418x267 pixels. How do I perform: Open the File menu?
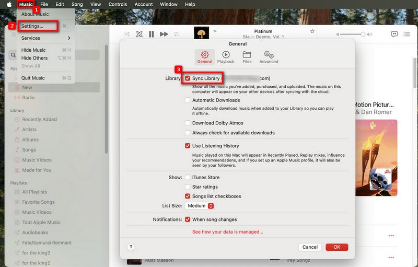click(x=44, y=4)
